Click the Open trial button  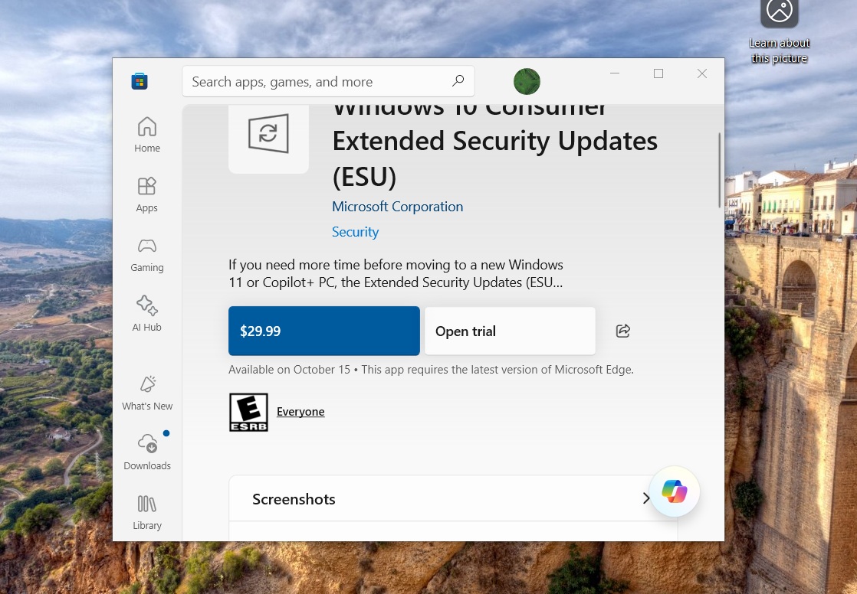click(510, 331)
